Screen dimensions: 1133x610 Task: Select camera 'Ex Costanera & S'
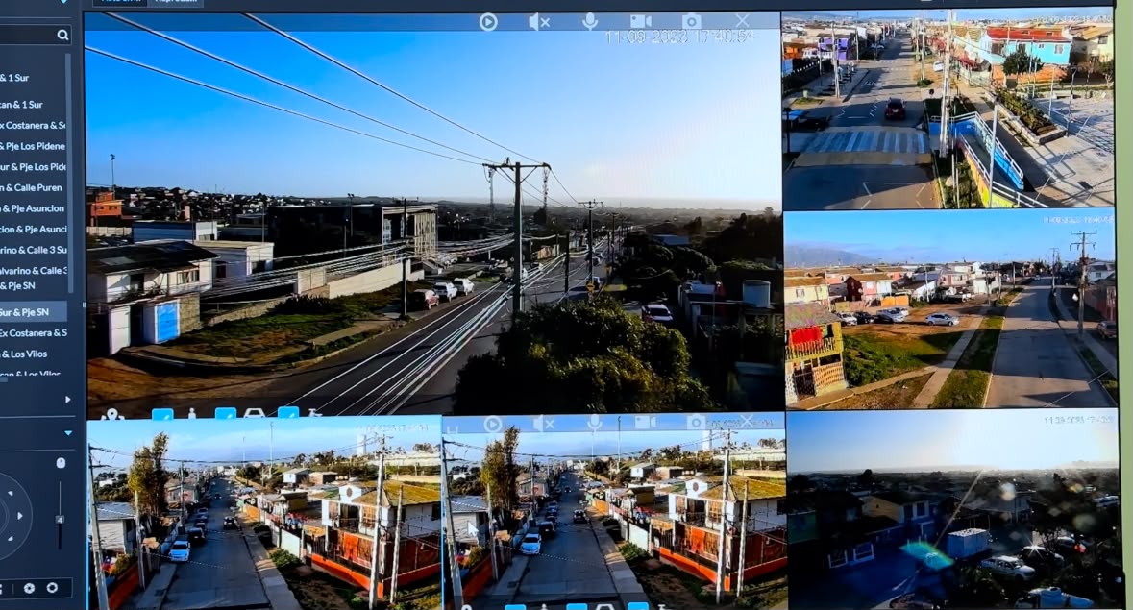click(x=34, y=332)
